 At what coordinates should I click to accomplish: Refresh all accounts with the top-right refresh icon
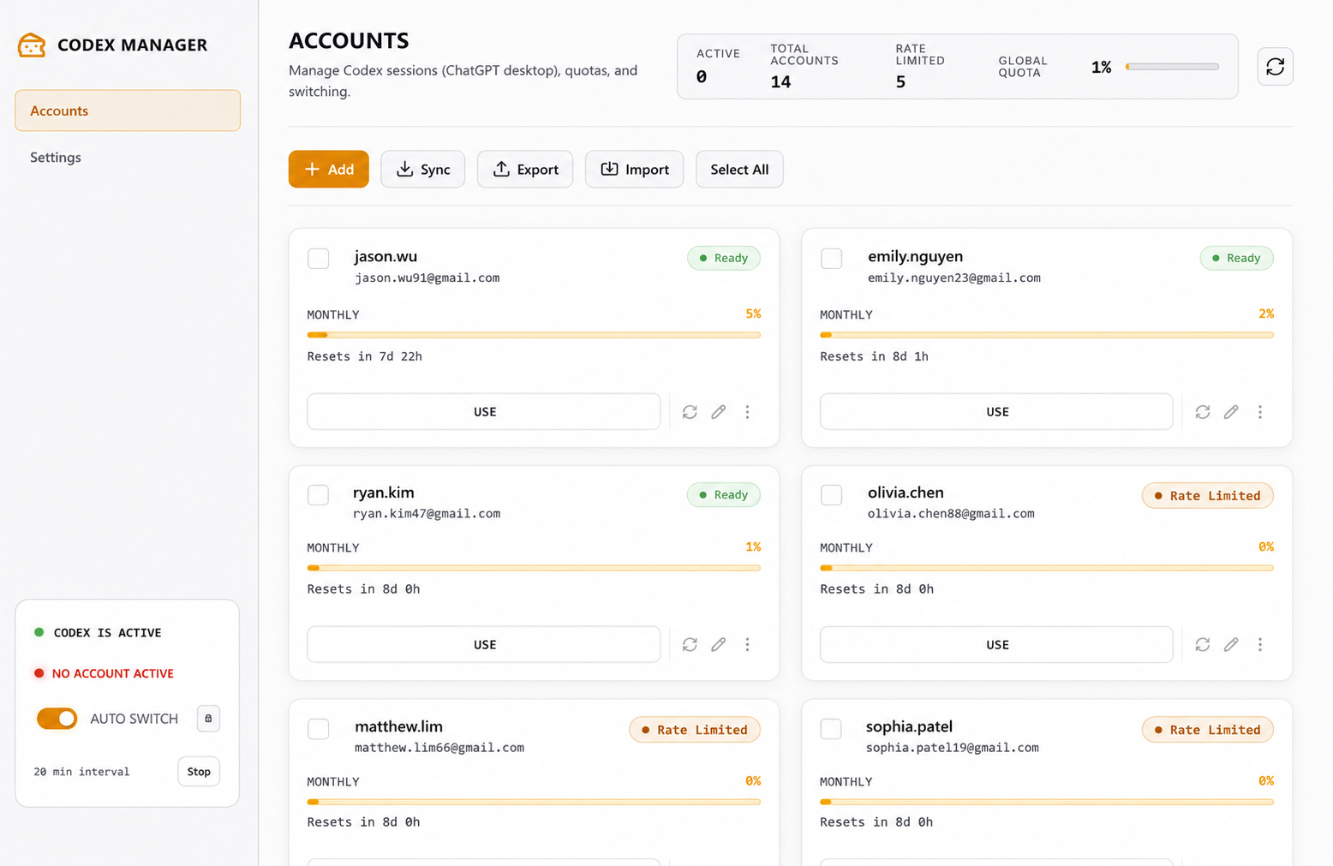coord(1275,67)
